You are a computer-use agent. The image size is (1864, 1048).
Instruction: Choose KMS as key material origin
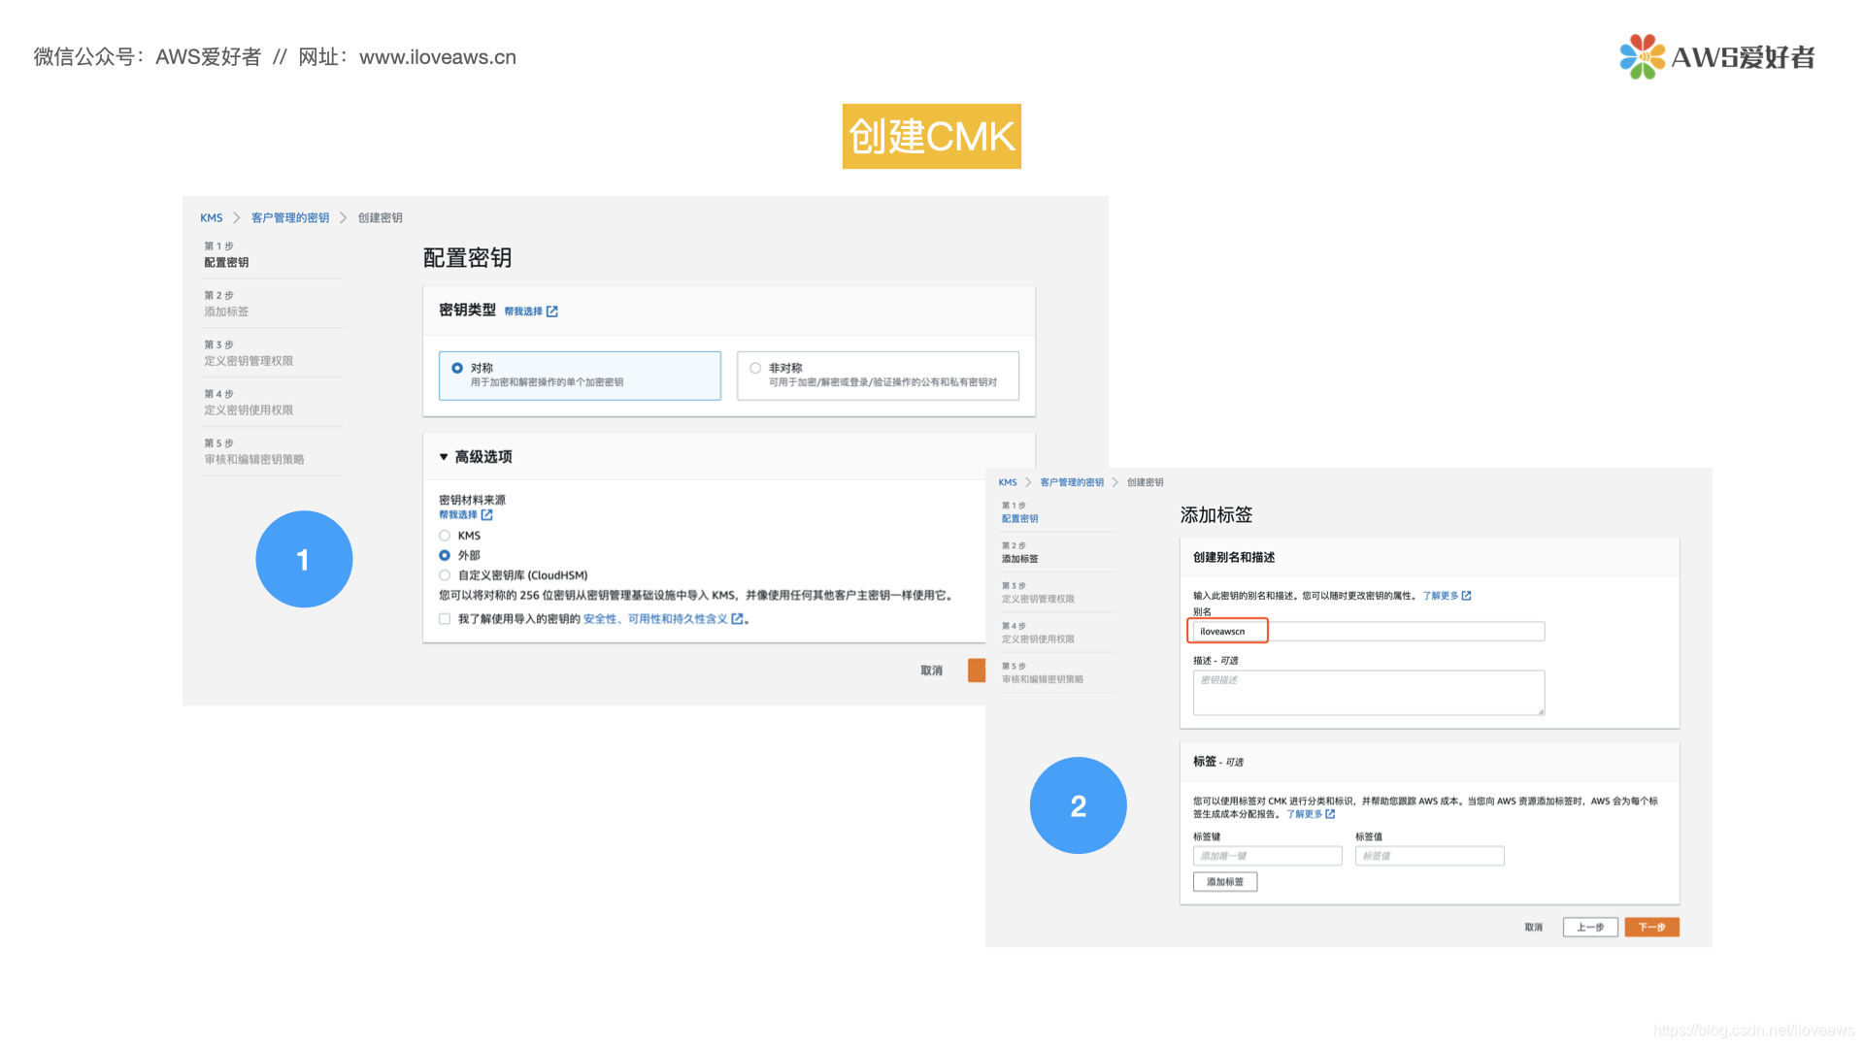[x=445, y=536]
